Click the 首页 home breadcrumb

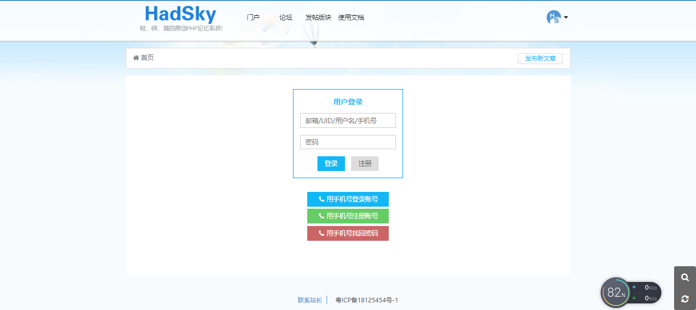point(144,58)
